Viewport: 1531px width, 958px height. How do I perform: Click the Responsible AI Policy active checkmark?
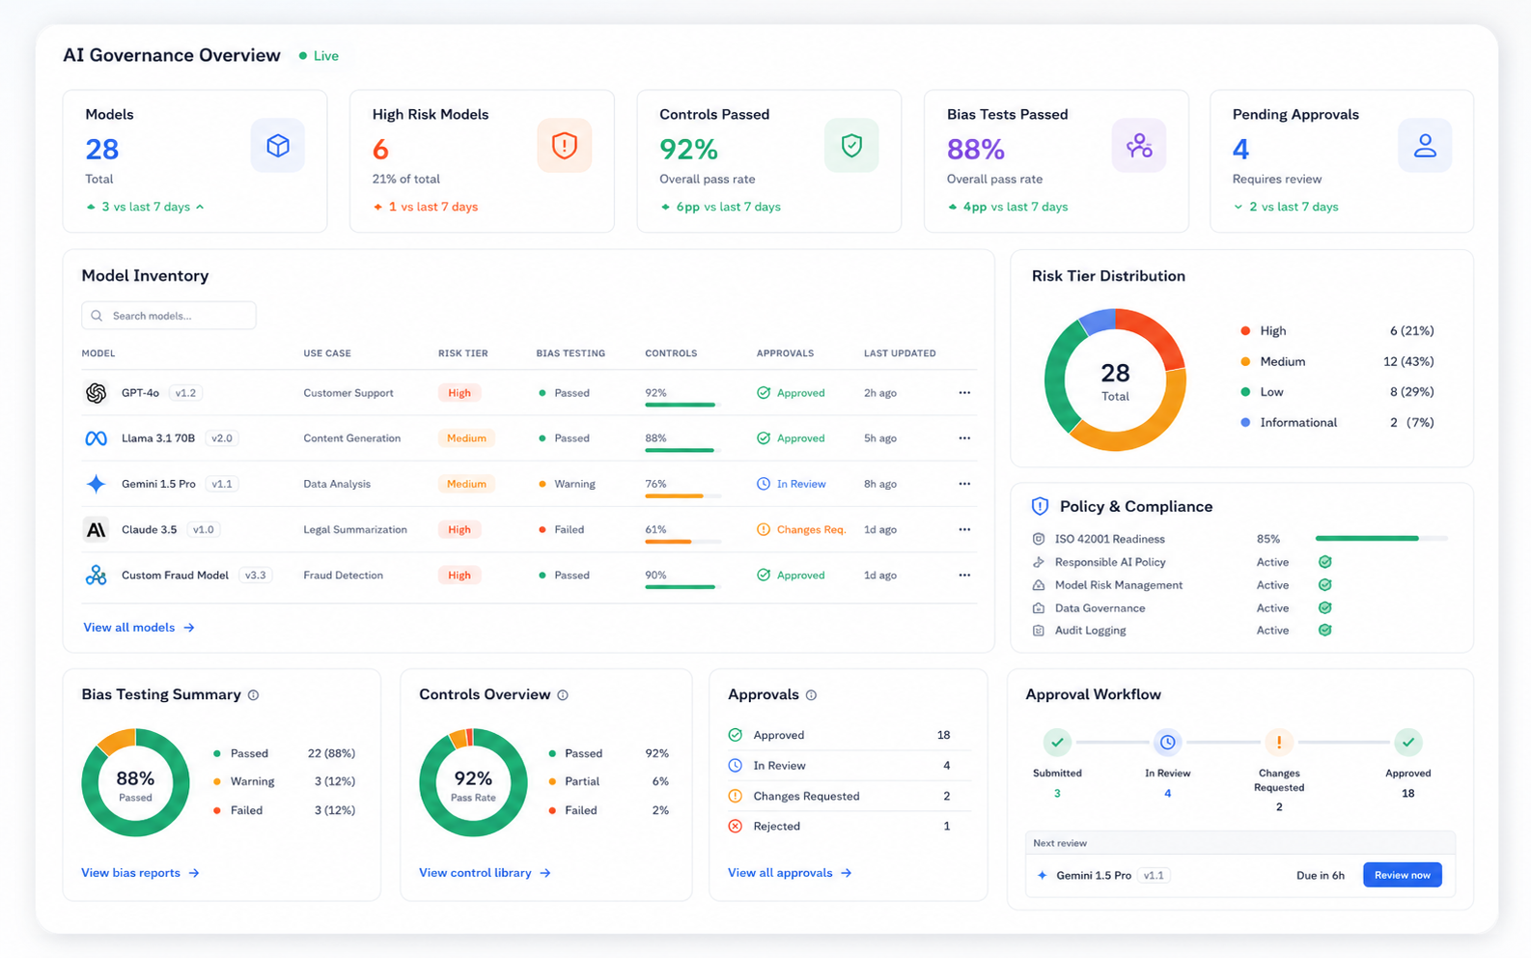[1325, 562]
